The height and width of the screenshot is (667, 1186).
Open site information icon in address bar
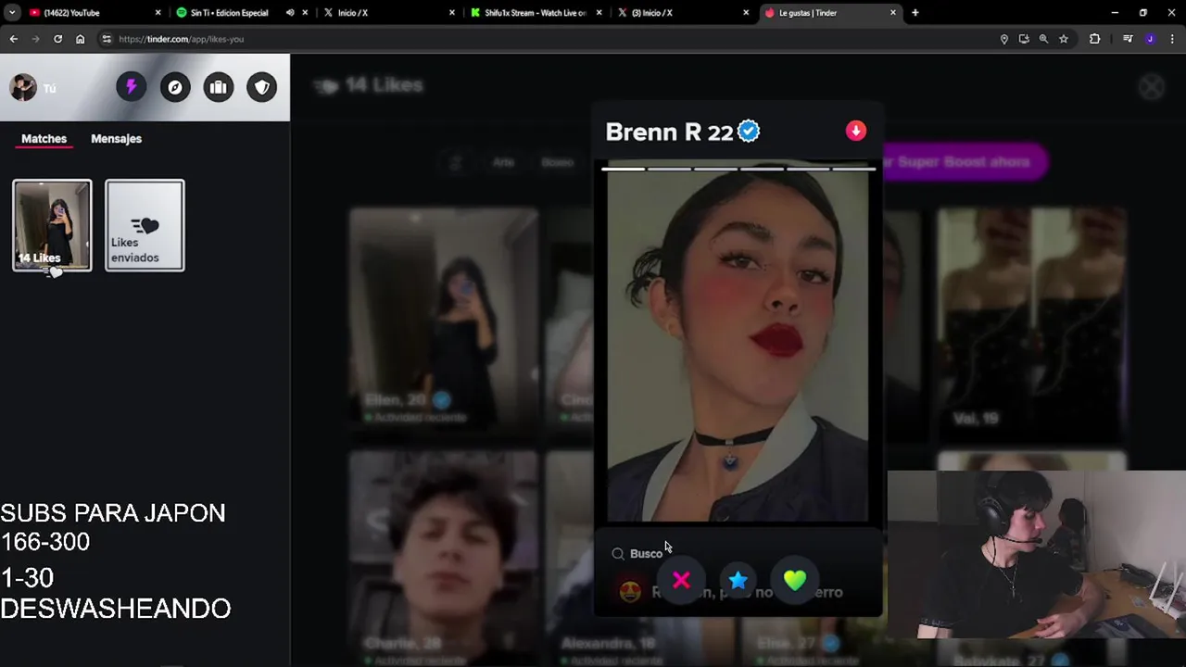point(107,39)
